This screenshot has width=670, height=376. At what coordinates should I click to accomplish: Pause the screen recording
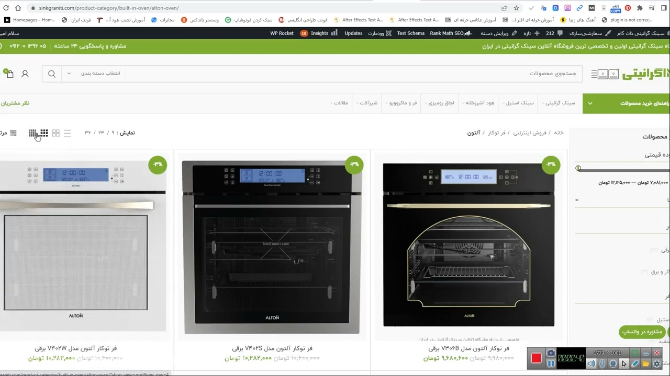coord(551,363)
